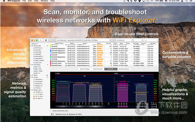Select Aruba Netw... under Vendor
This screenshot has height=122, width=195.
(39, 82)
